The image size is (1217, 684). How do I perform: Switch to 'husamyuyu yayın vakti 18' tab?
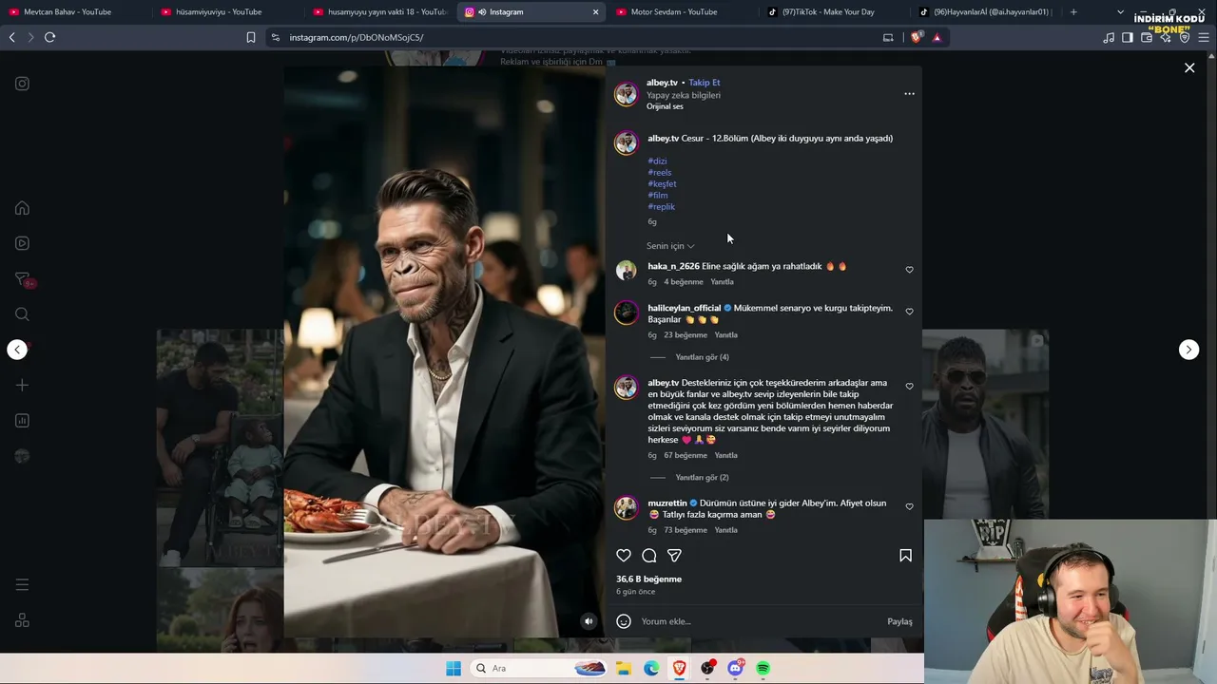click(x=380, y=12)
